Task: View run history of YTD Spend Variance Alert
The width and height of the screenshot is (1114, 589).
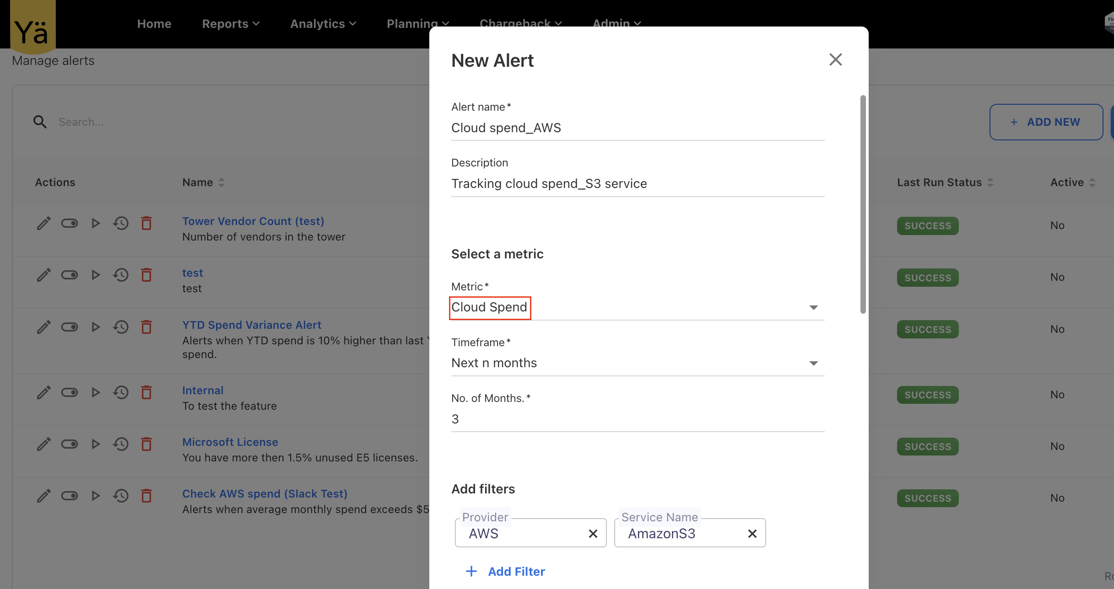Action: (x=121, y=327)
